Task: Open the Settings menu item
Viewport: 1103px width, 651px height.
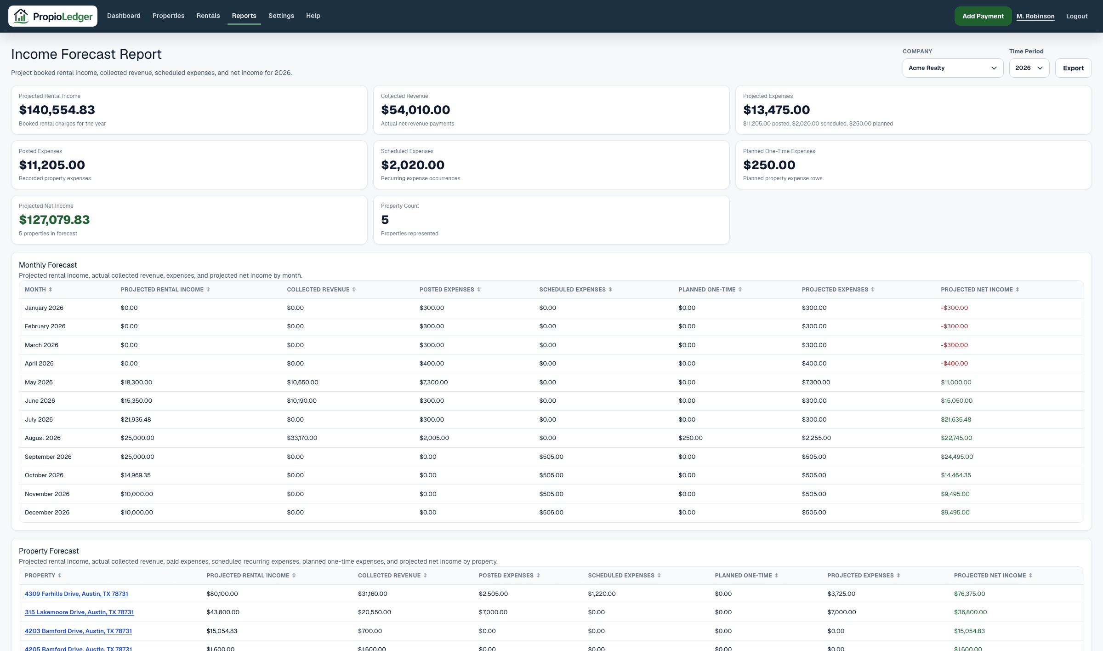Action: (x=281, y=16)
